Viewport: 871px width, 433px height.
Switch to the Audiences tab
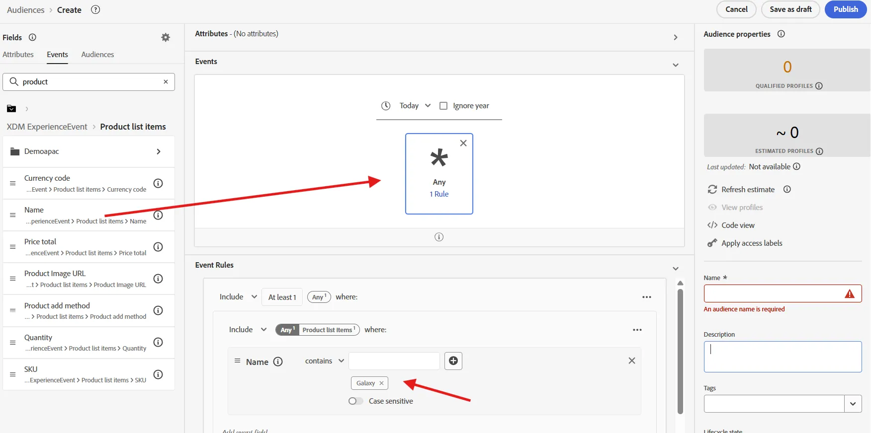tap(97, 55)
